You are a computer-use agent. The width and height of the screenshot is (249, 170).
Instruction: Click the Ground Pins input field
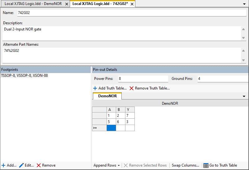click(x=222, y=79)
